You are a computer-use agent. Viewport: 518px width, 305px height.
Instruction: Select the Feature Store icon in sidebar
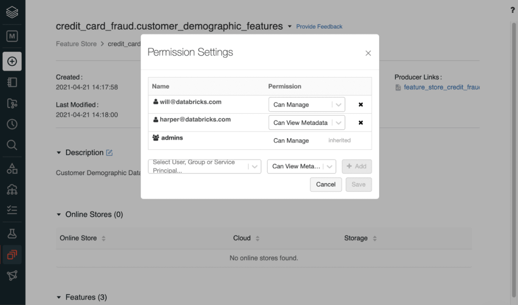(12, 254)
